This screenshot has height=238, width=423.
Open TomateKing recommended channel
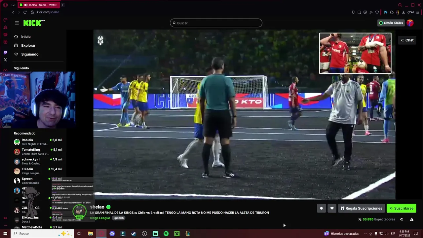coord(38,152)
